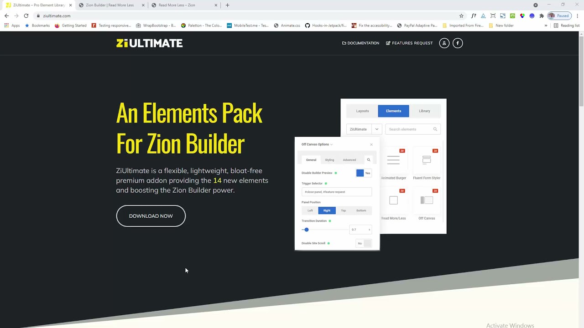
Task: Open the Chrome three-dot menu
Action: [x=577, y=15]
